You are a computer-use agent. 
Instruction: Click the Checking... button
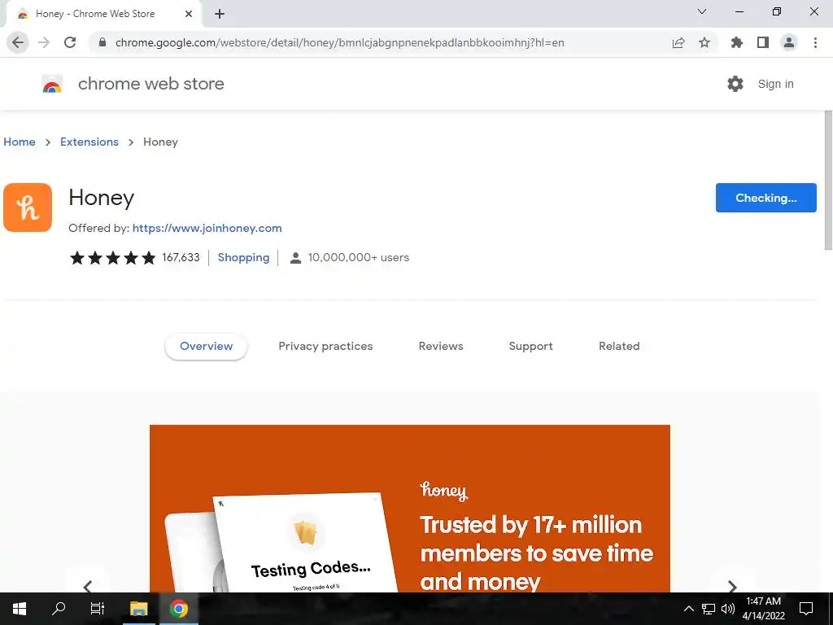click(766, 198)
